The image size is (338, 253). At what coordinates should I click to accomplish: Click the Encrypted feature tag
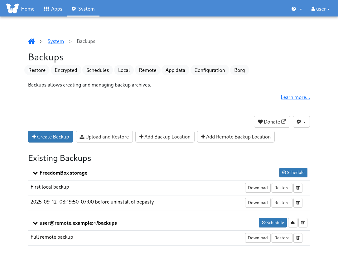tap(66, 70)
